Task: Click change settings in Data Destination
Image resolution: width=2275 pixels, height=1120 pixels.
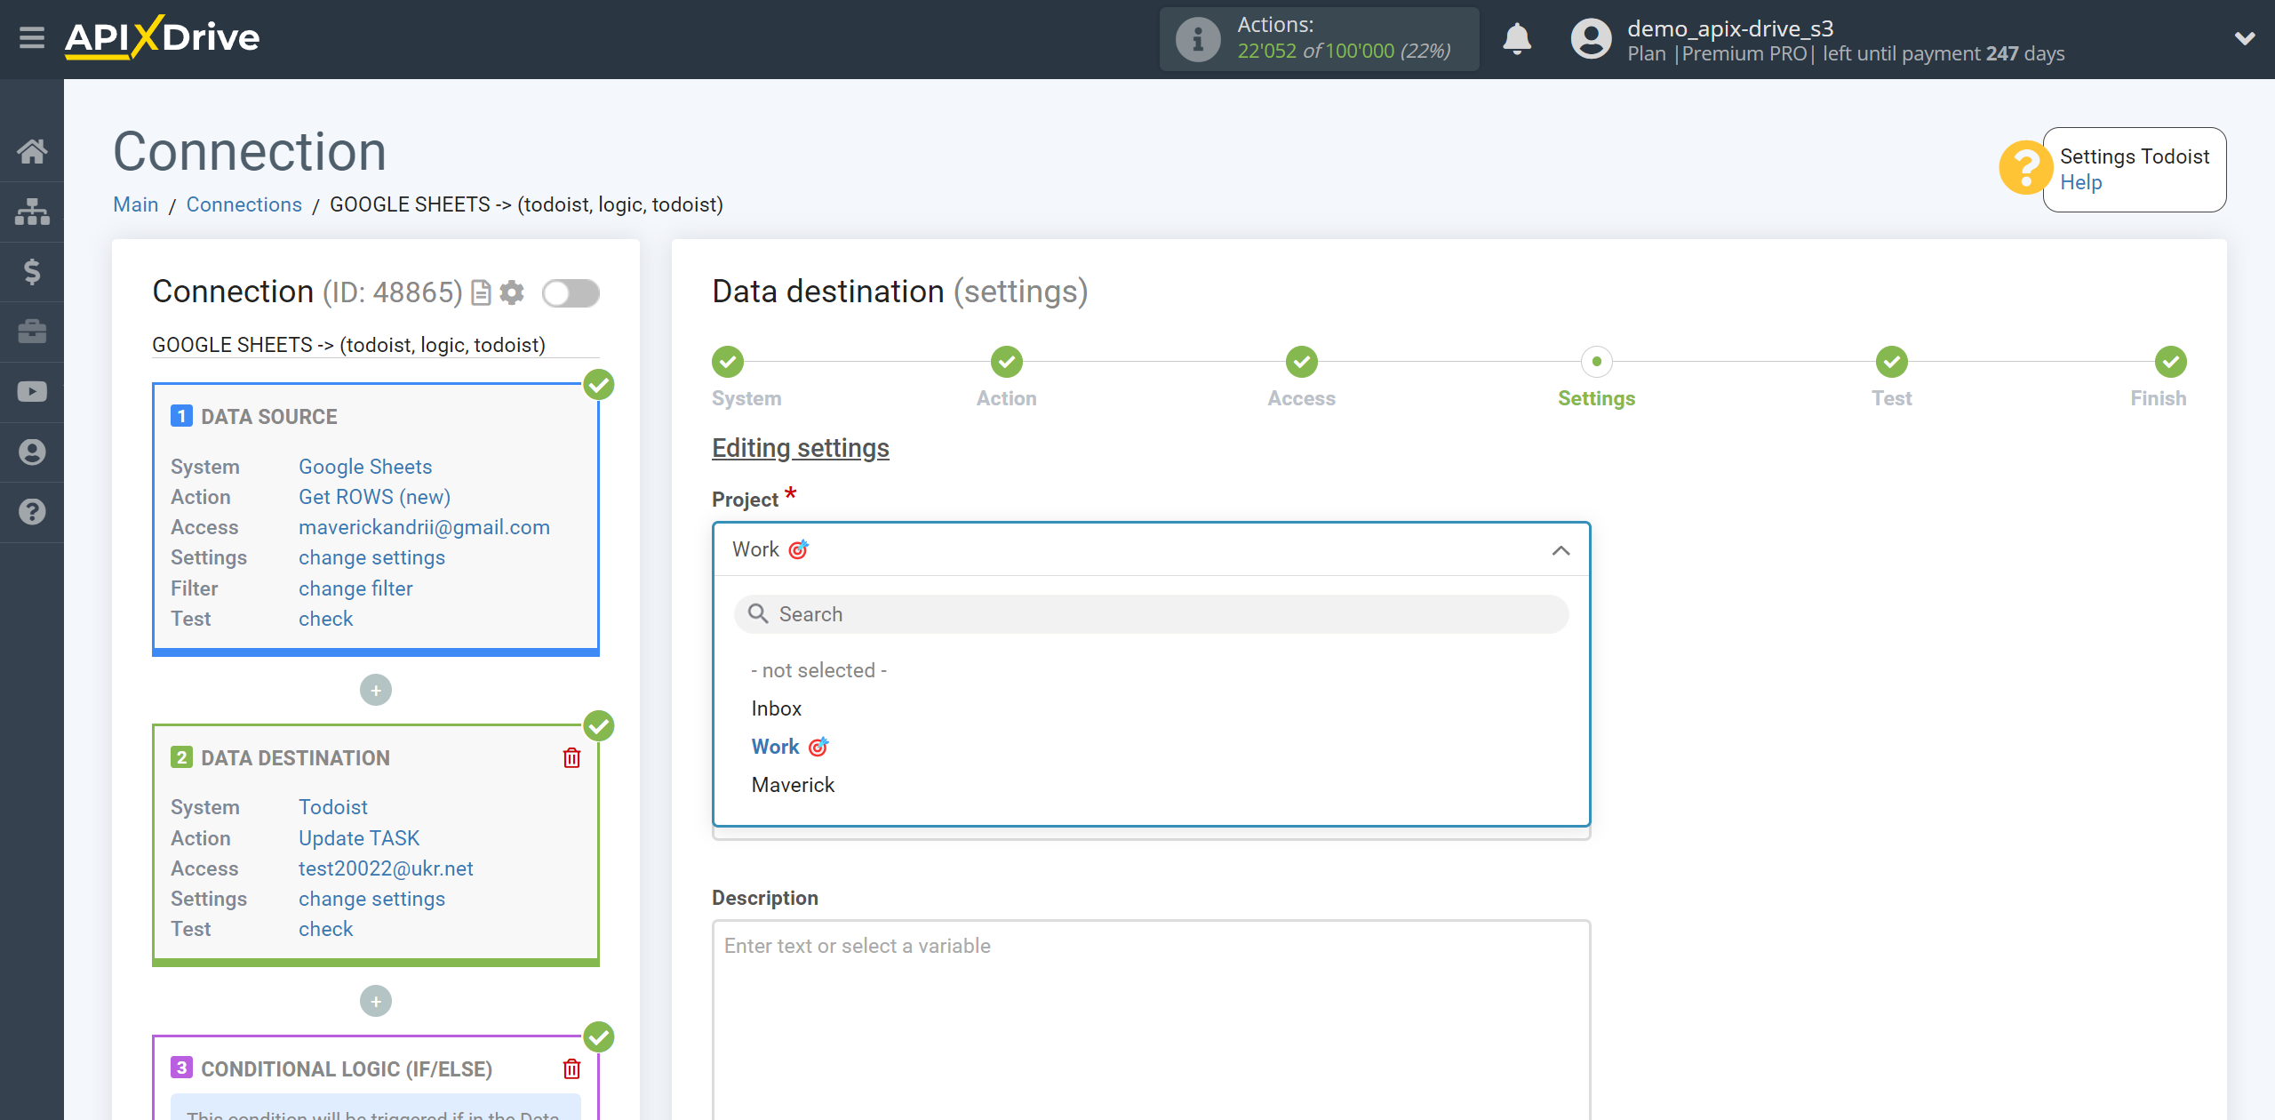Action: pos(371,899)
